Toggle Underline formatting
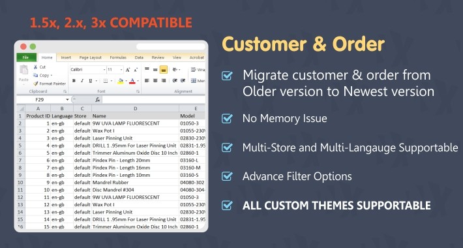Screen dimensions: 463x248 click(90, 81)
